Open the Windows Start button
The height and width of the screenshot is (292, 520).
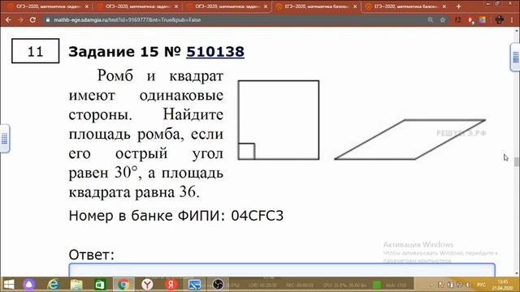click(x=9, y=285)
